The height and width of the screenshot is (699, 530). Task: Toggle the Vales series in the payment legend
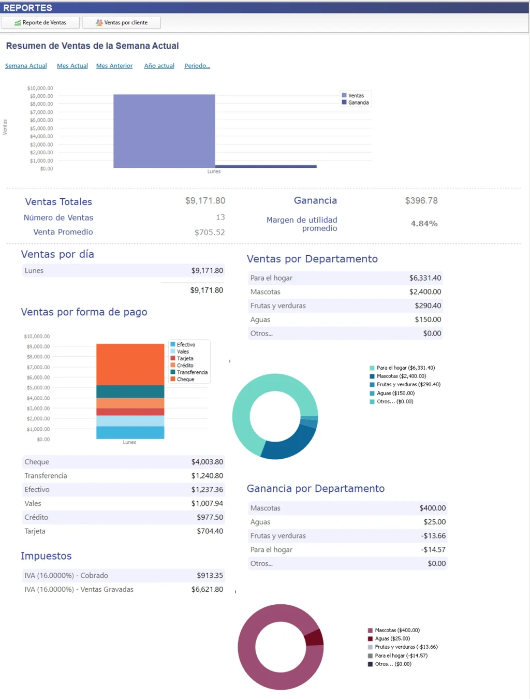point(173,351)
